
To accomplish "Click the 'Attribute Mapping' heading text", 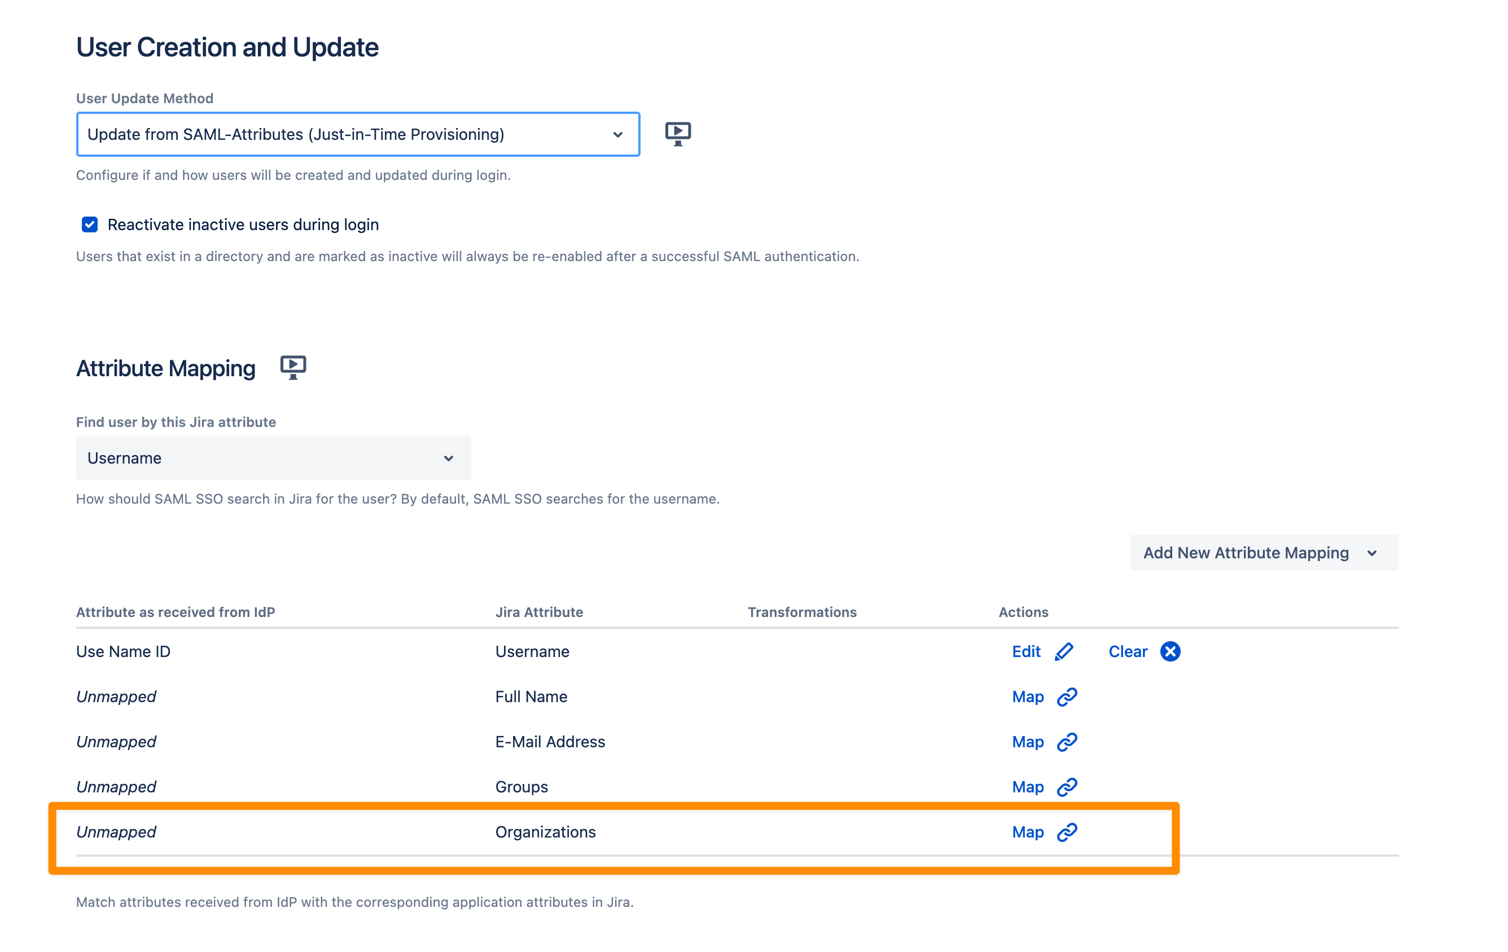I will pyautogui.click(x=166, y=369).
